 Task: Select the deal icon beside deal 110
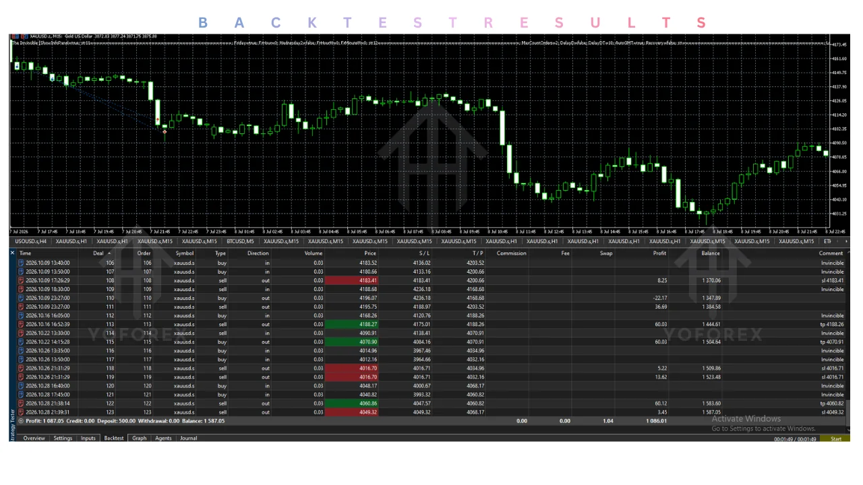(x=22, y=298)
